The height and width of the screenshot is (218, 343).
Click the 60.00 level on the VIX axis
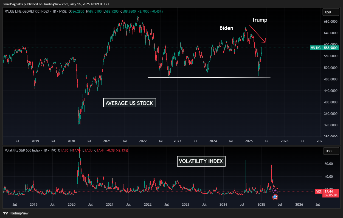[x=329, y=164]
